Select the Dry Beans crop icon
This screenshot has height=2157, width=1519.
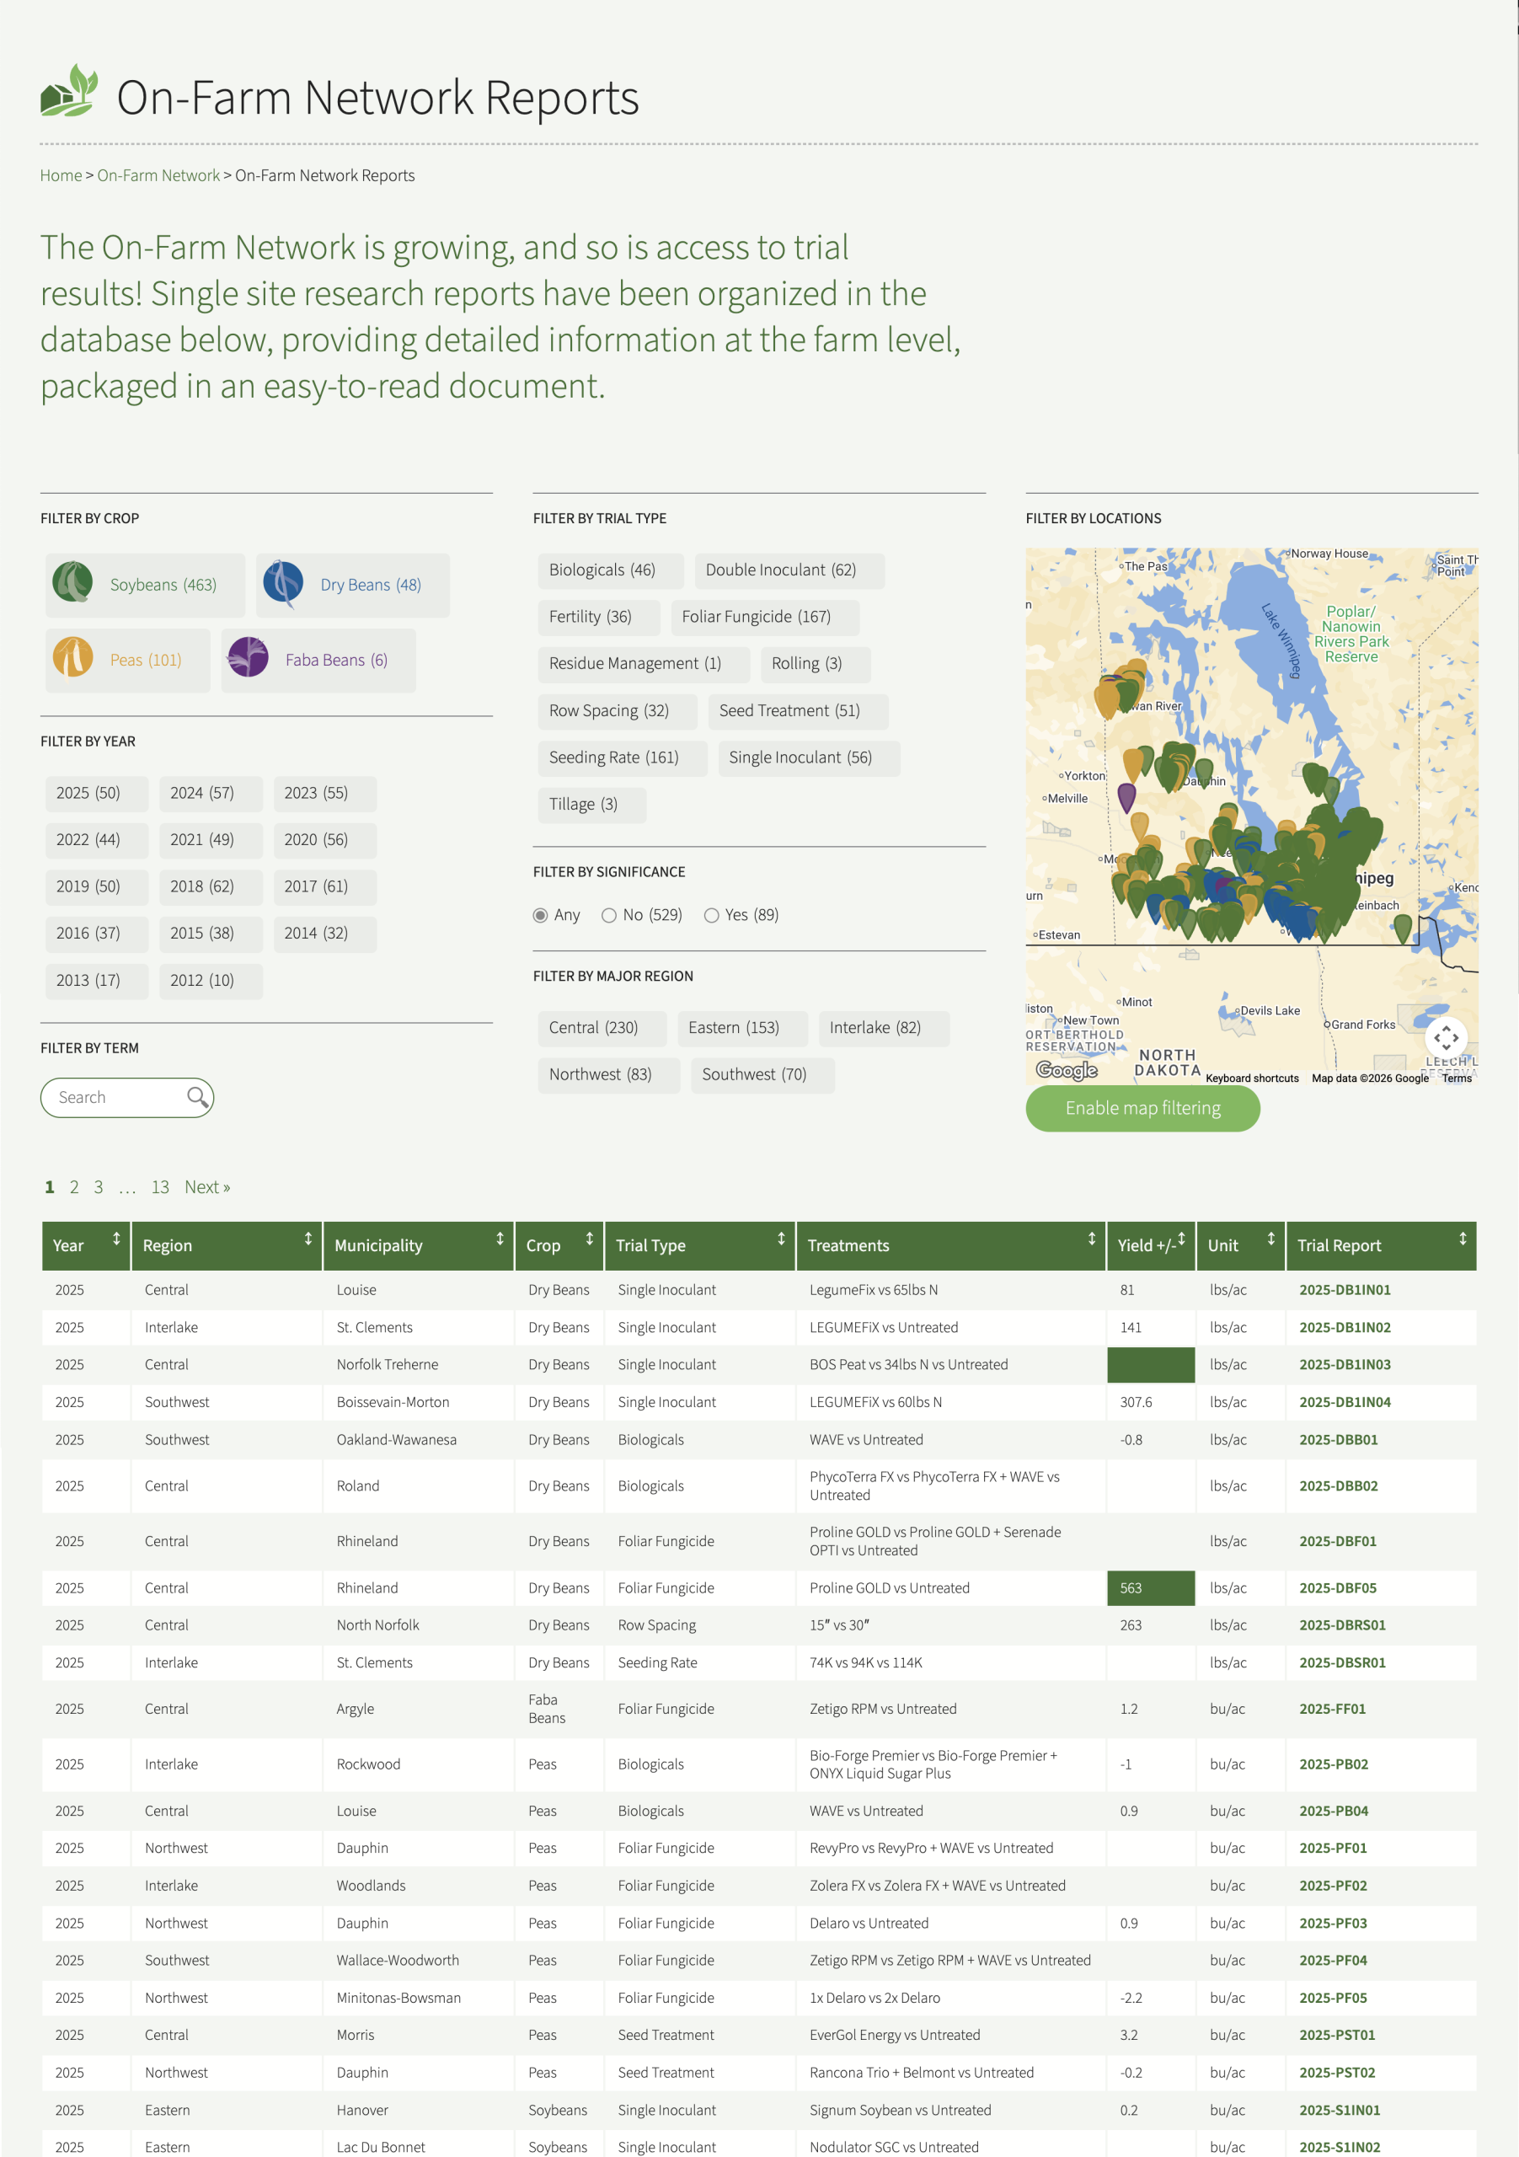(283, 582)
